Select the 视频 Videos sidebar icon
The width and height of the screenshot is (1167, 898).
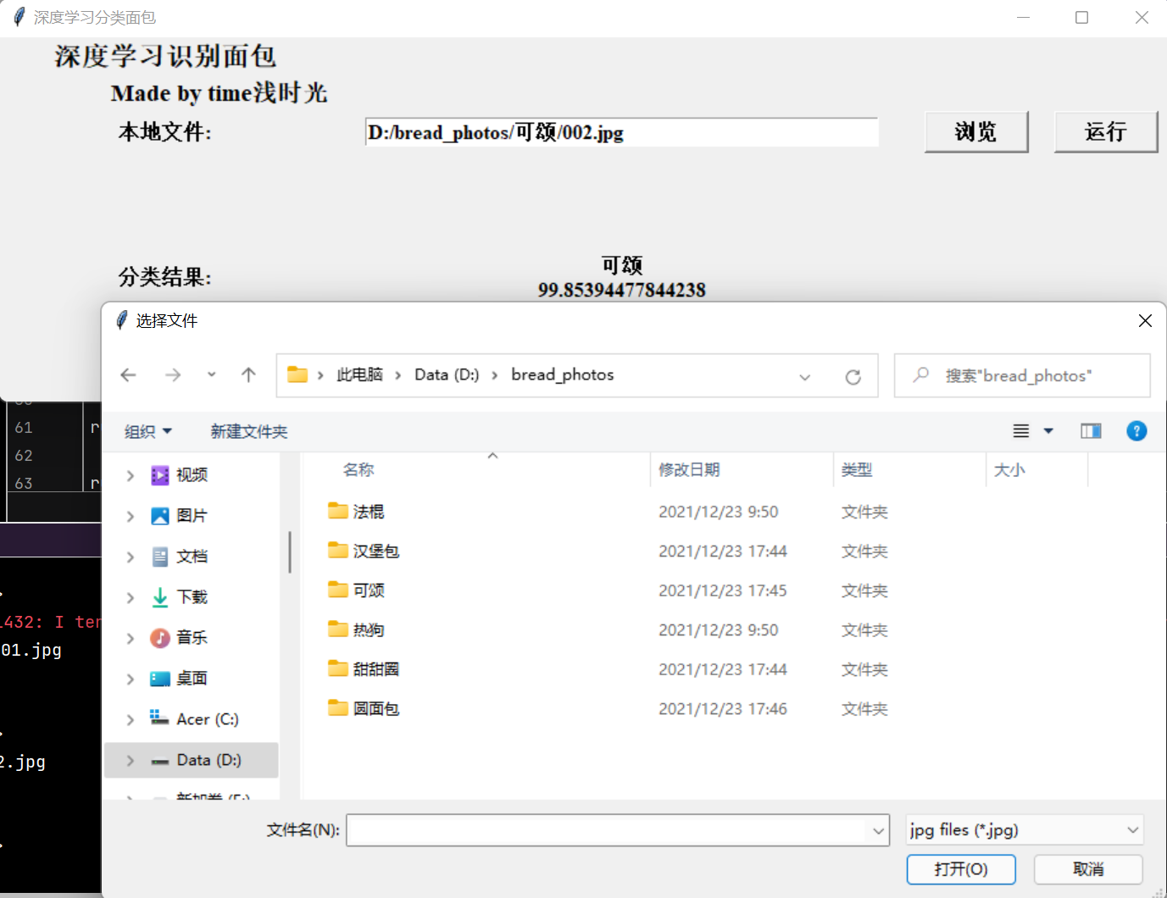(160, 475)
